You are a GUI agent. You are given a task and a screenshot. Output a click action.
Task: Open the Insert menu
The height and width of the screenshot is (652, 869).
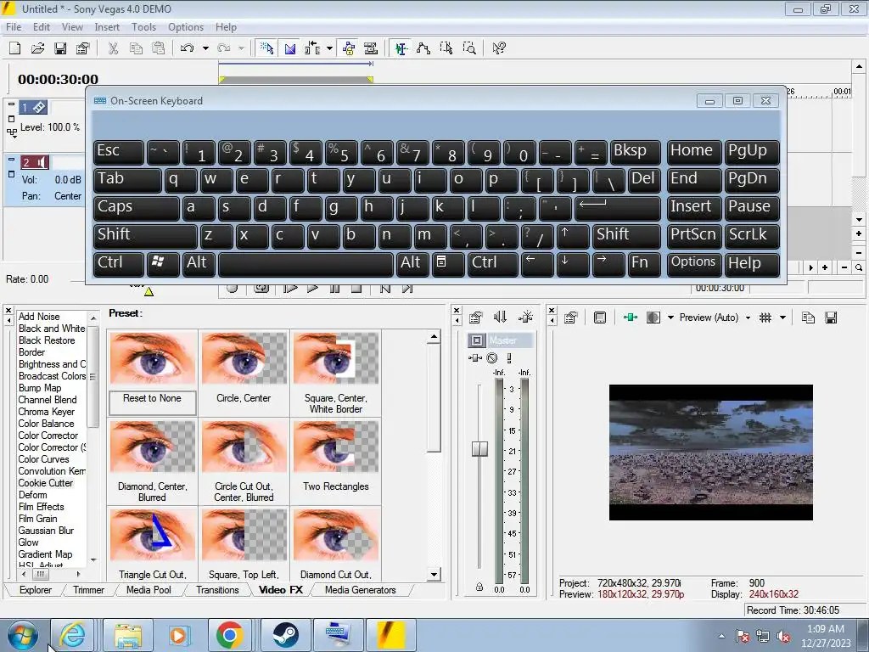pos(107,26)
